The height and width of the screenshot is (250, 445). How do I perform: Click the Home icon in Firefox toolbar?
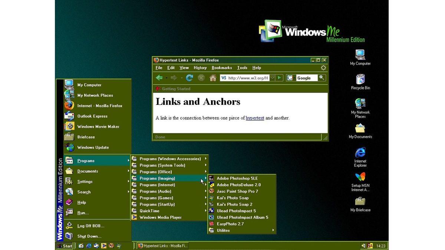pyautogui.click(x=212, y=78)
